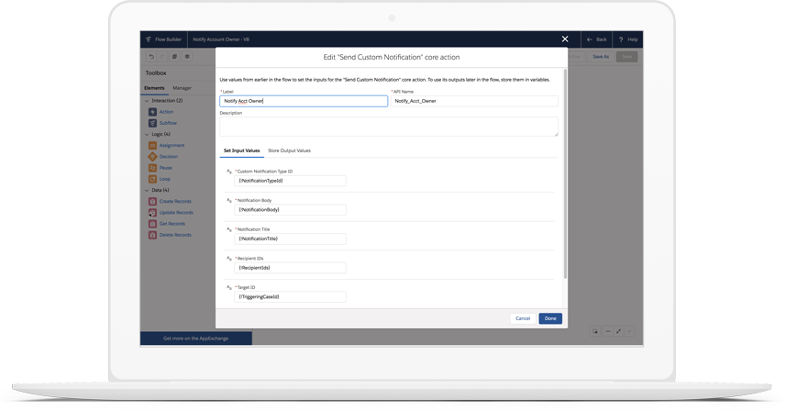Click the zoom in plus icon
The image size is (786, 410).
tap(629, 331)
